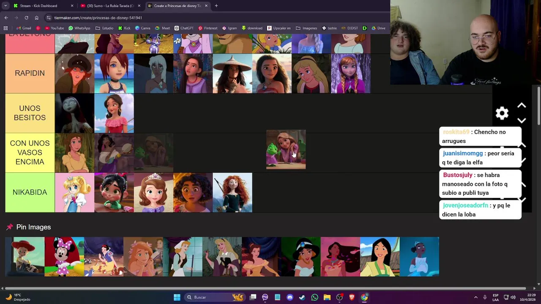Select the Sally image in Unos Besitos
541x304 pixels.
74,113
